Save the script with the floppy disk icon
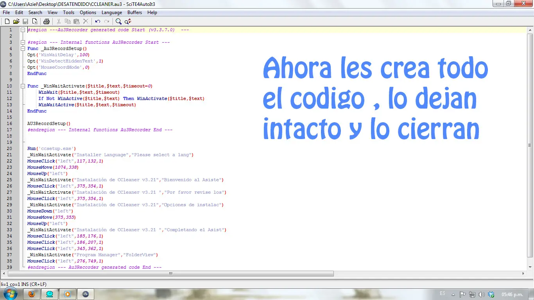This screenshot has height=300, width=534. [25, 21]
